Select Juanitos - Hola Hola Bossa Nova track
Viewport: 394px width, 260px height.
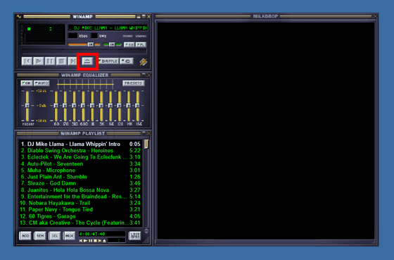pos(81,190)
